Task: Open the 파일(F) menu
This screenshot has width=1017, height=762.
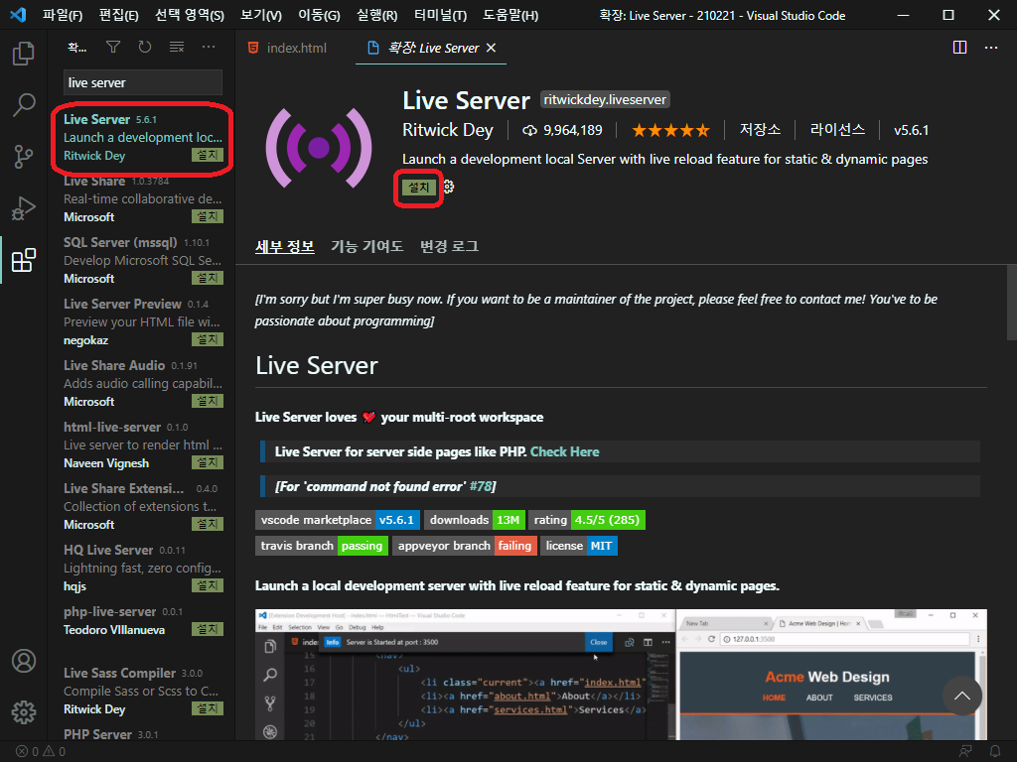Action: (x=63, y=15)
